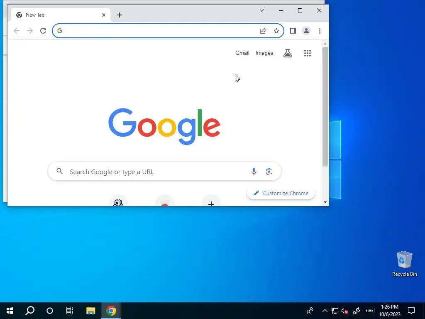Open the Chrome side panel
The height and width of the screenshot is (319, 425).
(x=293, y=31)
